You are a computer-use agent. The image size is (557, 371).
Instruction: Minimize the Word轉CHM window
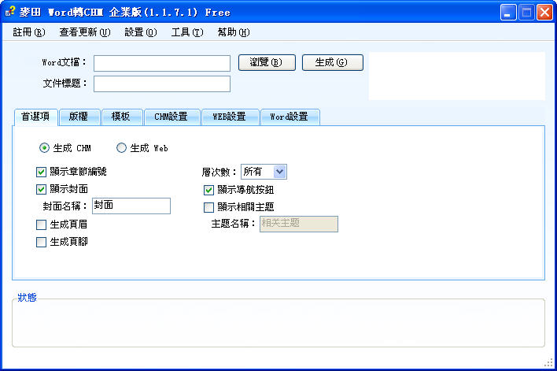tap(508, 13)
